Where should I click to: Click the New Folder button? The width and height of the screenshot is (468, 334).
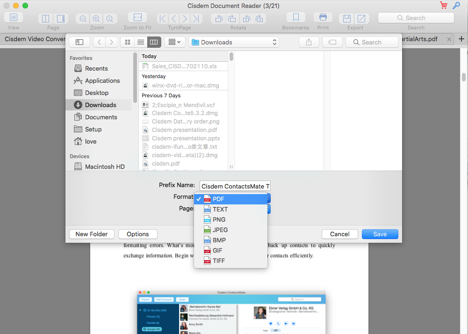tap(92, 234)
